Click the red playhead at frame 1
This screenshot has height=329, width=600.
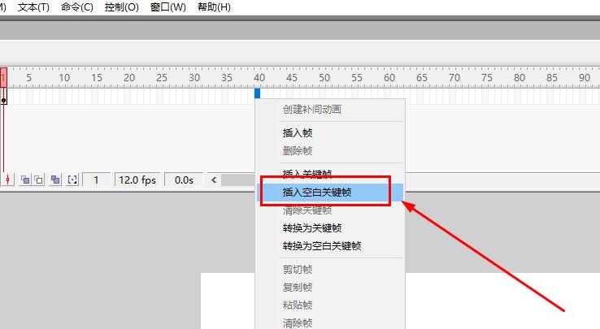[3, 78]
